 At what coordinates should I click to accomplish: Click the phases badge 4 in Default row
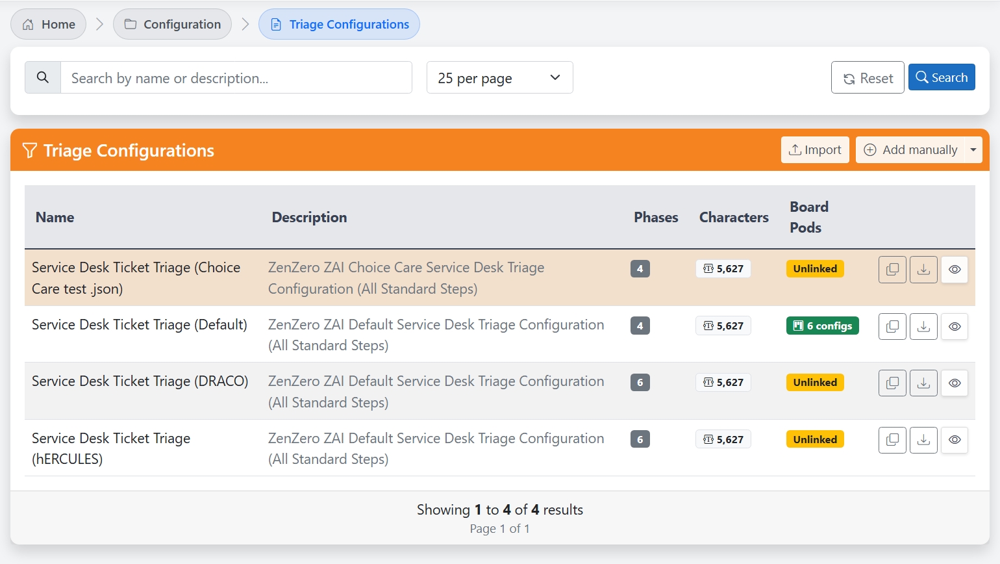coord(640,326)
